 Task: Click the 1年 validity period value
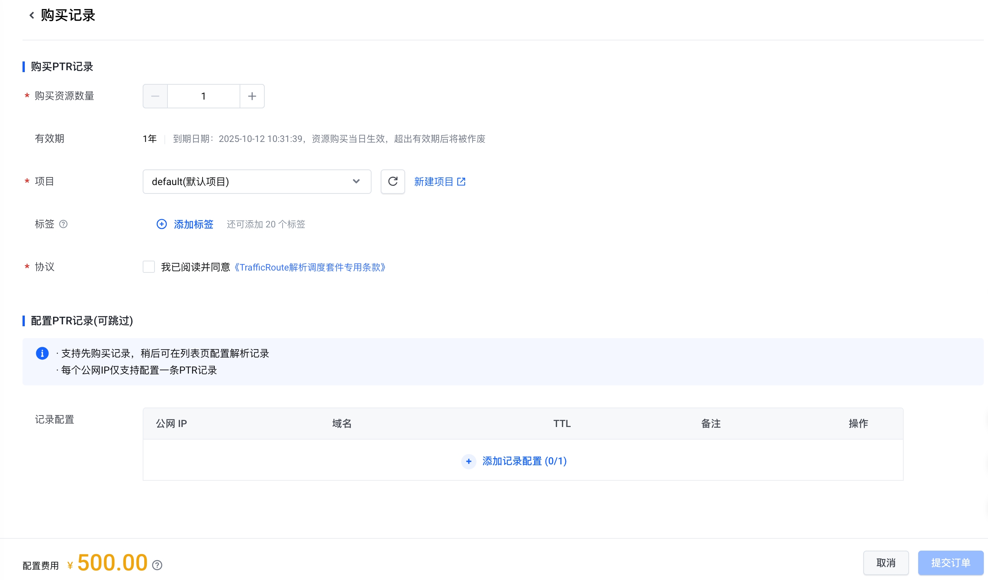coord(150,139)
